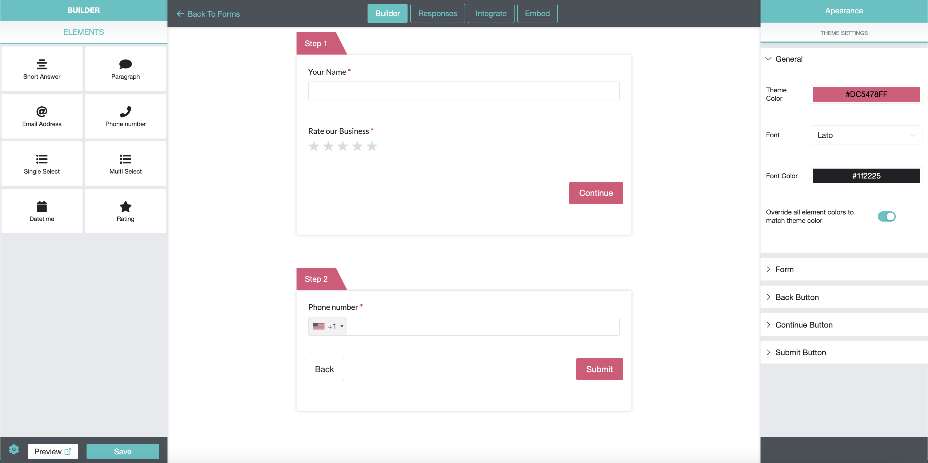Viewport: 928px width, 463px height.
Task: Open settings gear in bottom bar
Action: pos(14,449)
